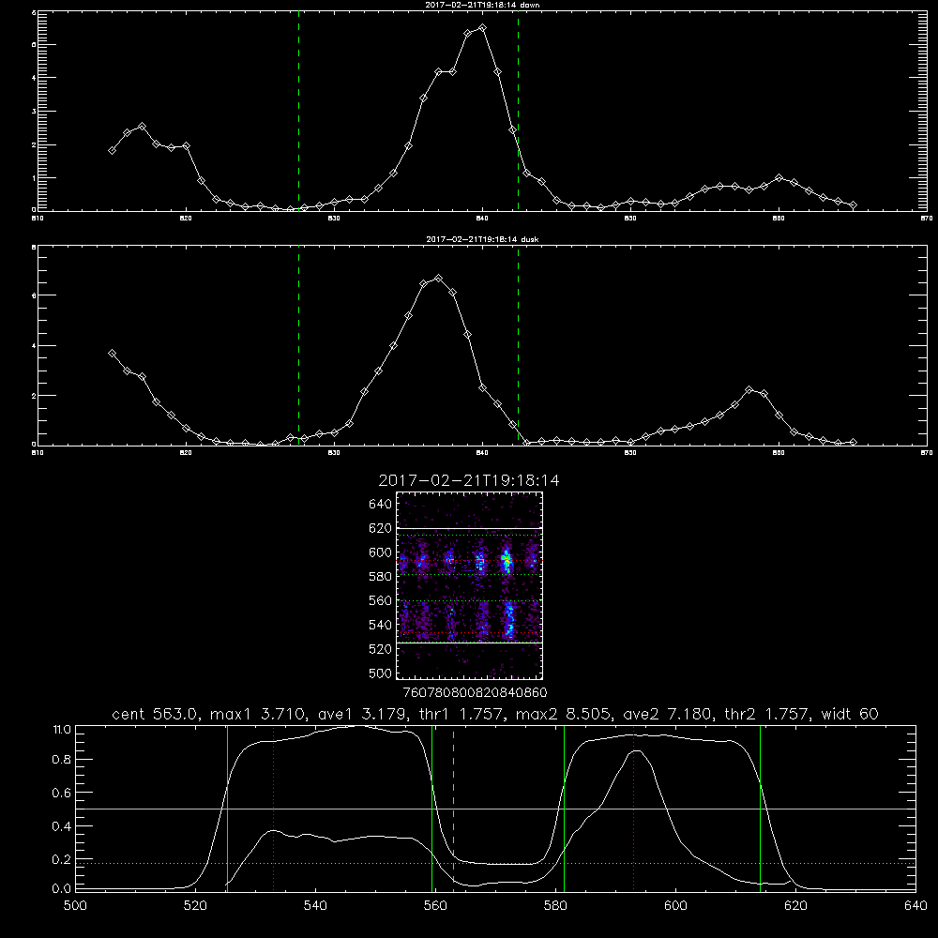The image size is (938, 938).
Task: Click the green boundary line near 525 in profile plot
Action: point(227,808)
